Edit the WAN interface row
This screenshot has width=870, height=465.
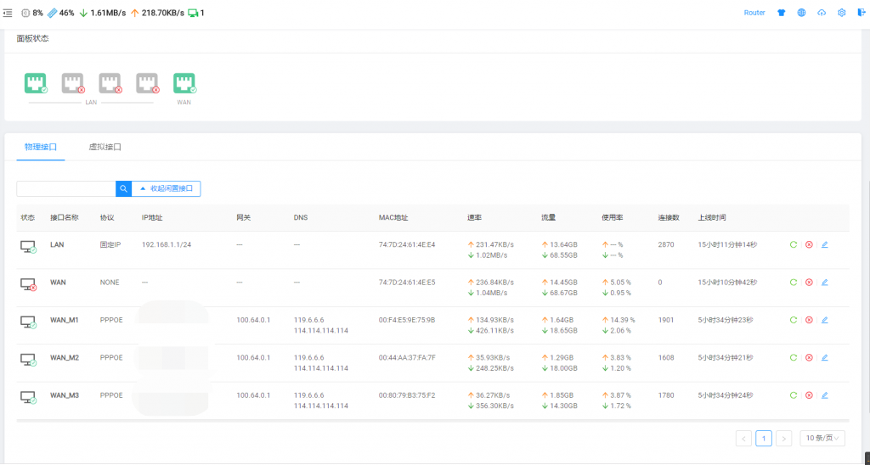coord(824,282)
